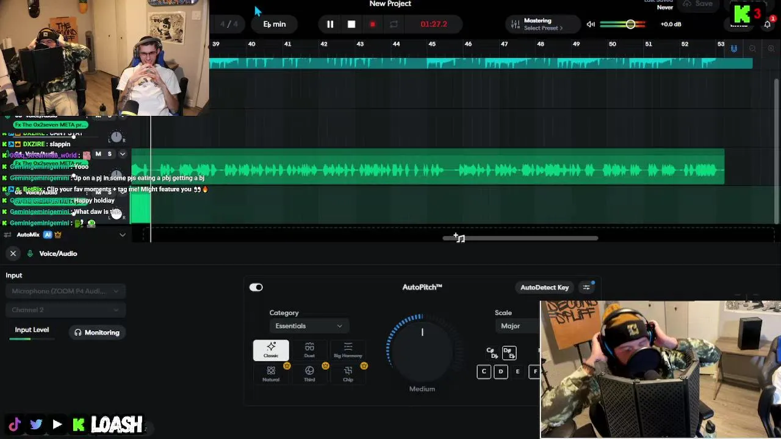Click the Voice/Audio microphone icon

click(30, 254)
